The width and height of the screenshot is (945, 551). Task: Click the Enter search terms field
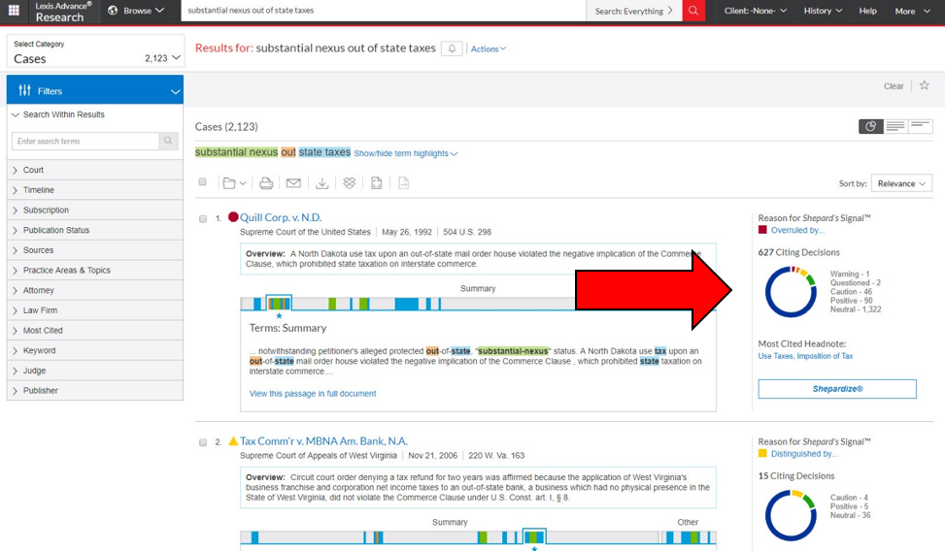tap(85, 141)
